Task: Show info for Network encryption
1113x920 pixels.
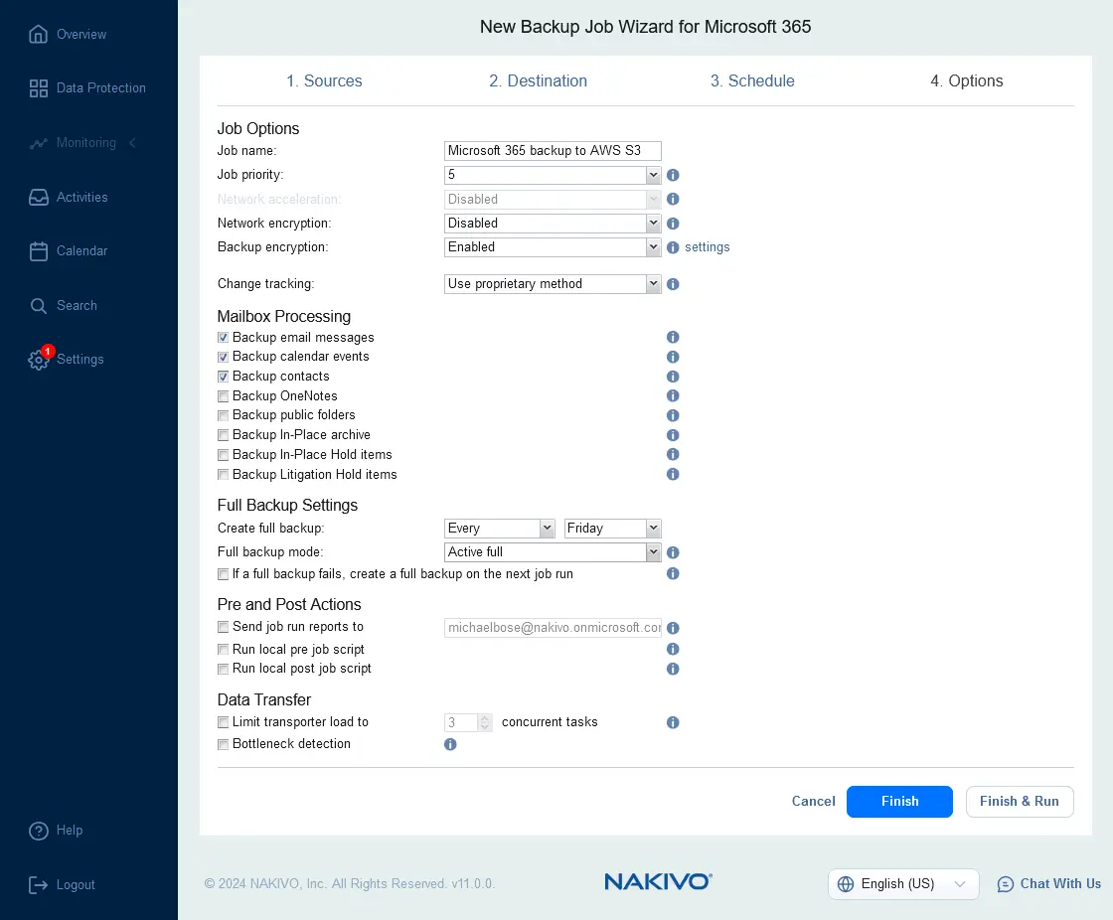Action: (673, 223)
